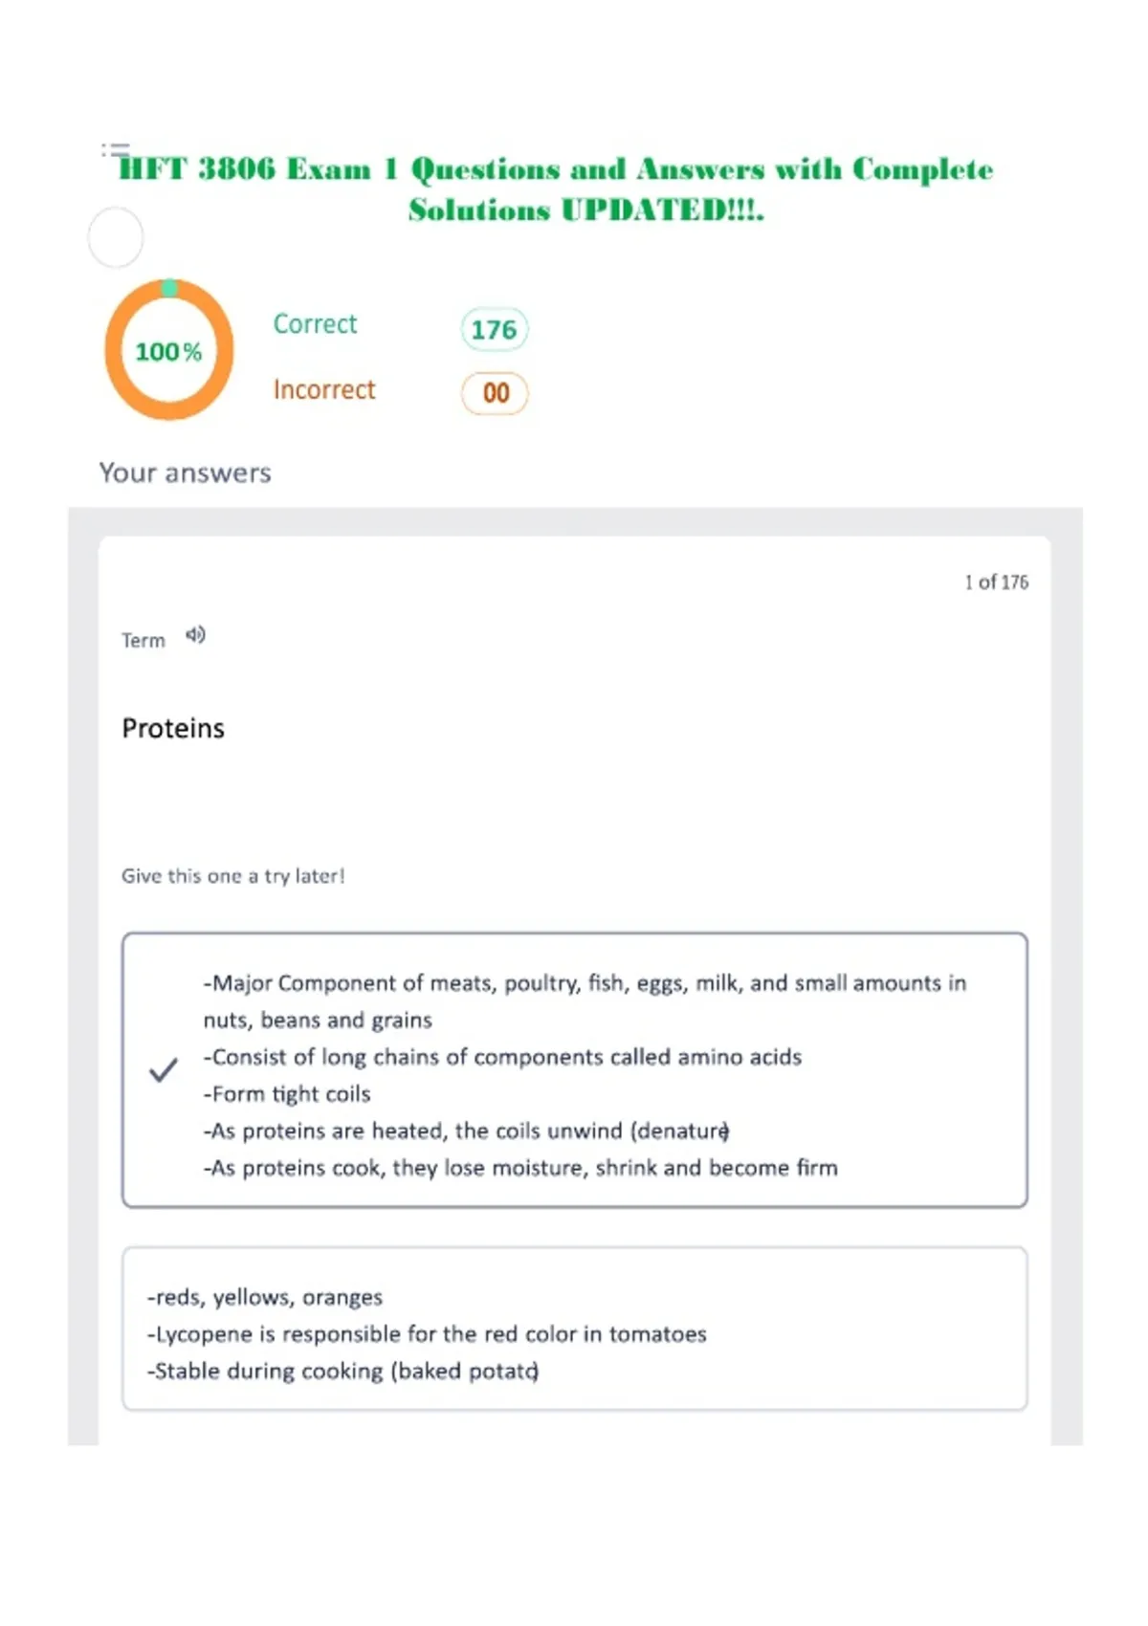Click the checkmark on the Proteins answer
Image resolution: width=1148 pixels, height=1626 pixels.
pyautogui.click(x=164, y=1069)
